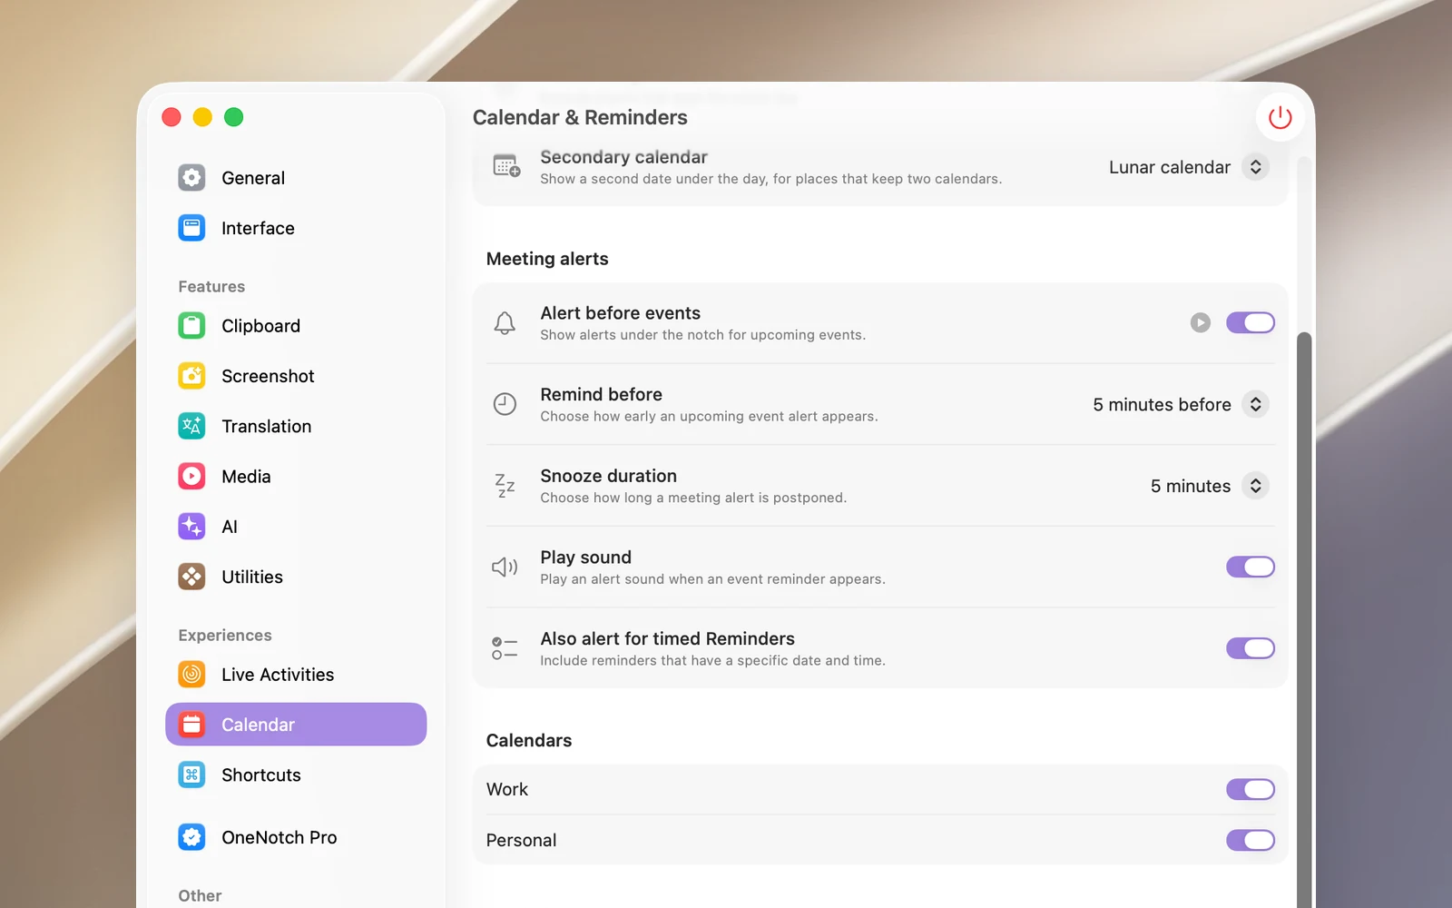Click the brown Utilities sidebar icon
The width and height of the screenshot is (1452, 908).
tap(191, 577)
